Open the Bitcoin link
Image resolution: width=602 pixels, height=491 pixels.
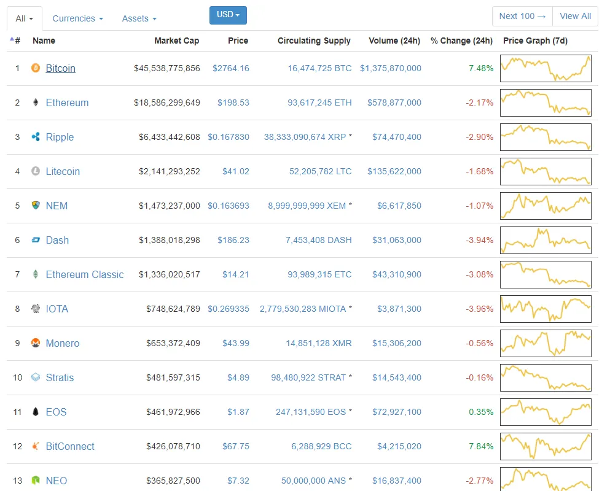pos(61,68)
